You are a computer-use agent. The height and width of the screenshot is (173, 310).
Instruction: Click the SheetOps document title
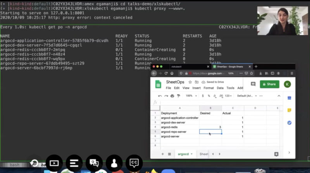pyautogui.click(x=175, y=82)
